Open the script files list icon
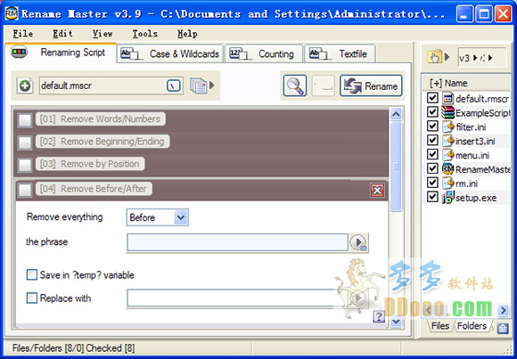Image resolution: width=517 pixels, height=359 pixels. tap(198, 86)
